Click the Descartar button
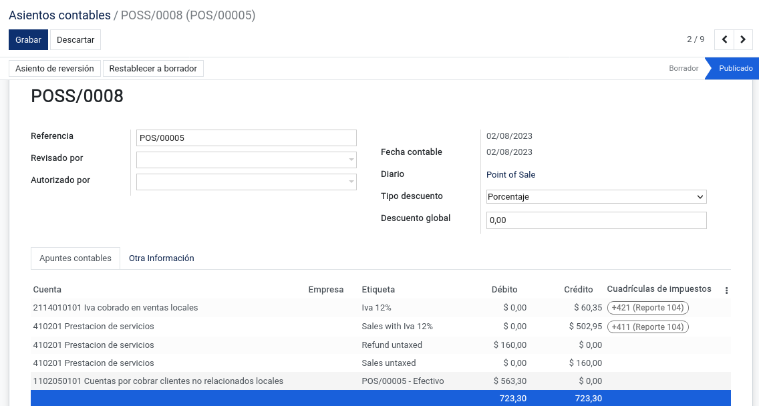Image resolution: width=759 pixels, height=406 pixels. (x=75, y=39)
